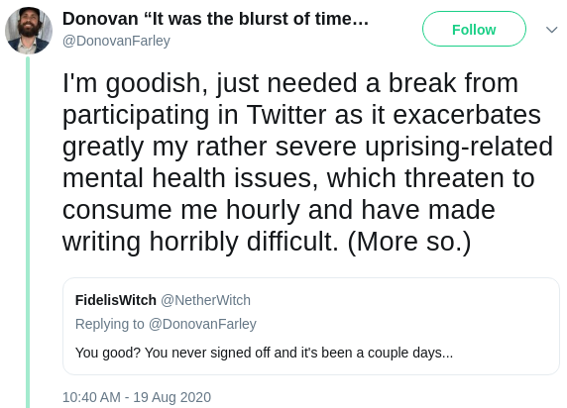The height and width of the screenshot is (408, 567).
Task: Click the @DonovanFarley mention after Replying to
Action: coord(202,324)
